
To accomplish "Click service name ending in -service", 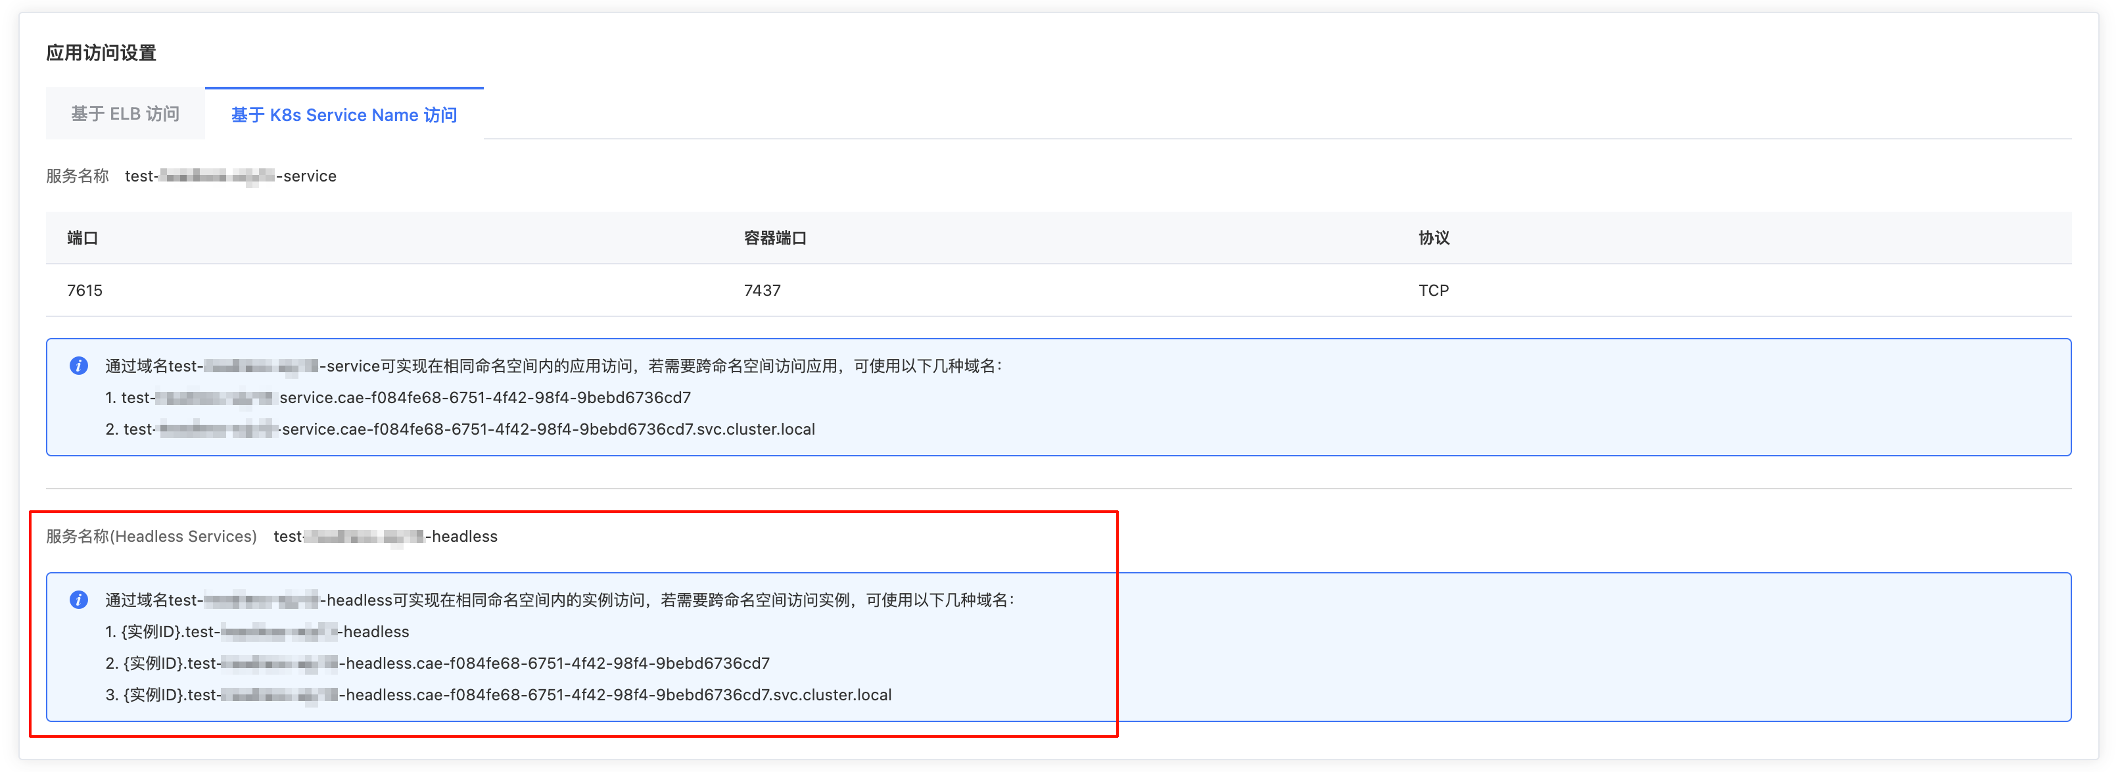I will point(231,176).
